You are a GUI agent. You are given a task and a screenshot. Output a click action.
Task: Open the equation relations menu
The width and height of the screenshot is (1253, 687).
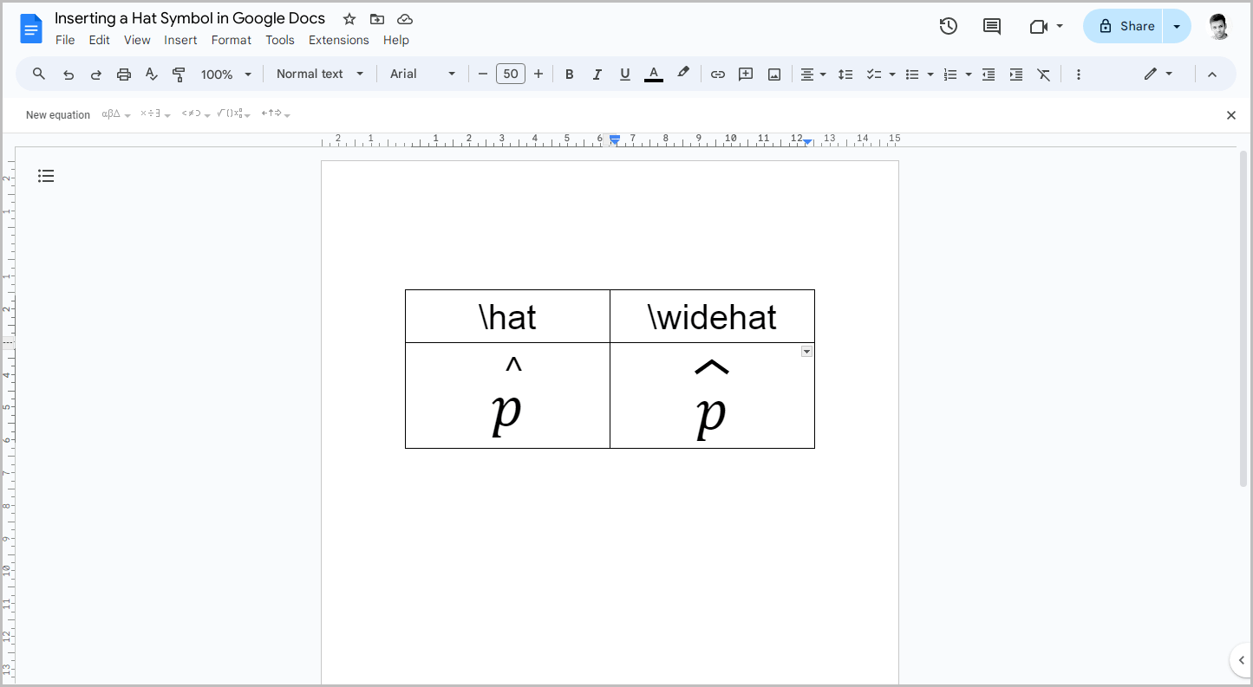pos(192,113)
